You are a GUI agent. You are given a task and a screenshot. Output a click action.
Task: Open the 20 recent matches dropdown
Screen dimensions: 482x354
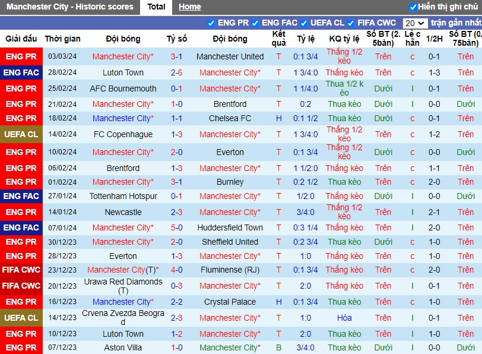click(x=415, y=23)
